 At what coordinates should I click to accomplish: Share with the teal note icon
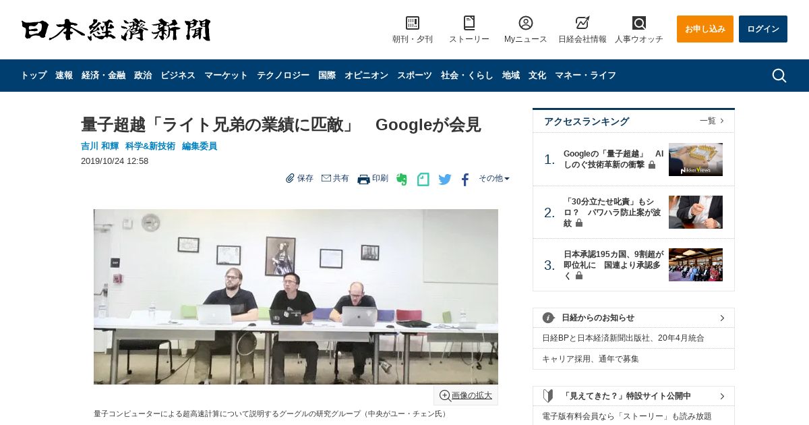[x=423, y=179]
